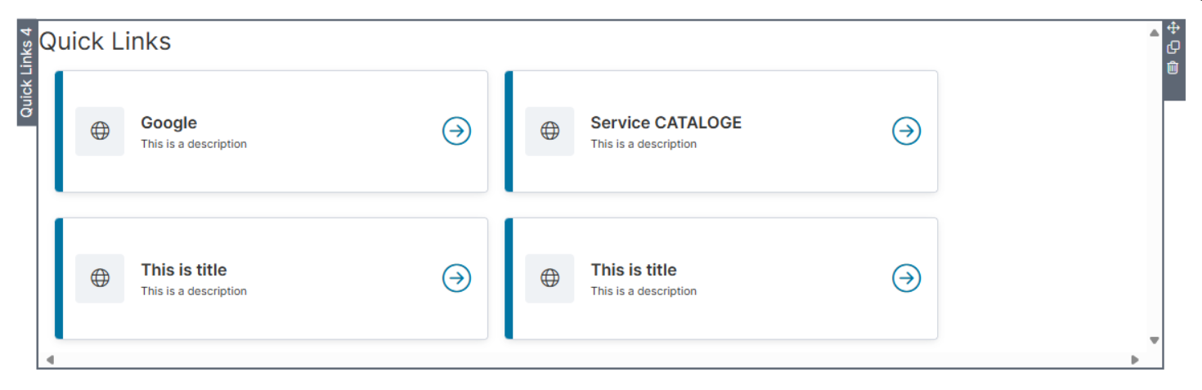Click arrow on title card beneath Google
1202x390 pixels.
click(x=456, y=278)
